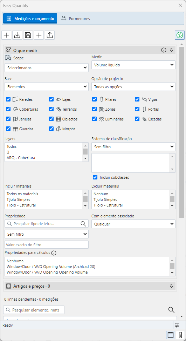Disable Incluir subclasses checkbox
186x341 pixels.
[x=95, y=177]
